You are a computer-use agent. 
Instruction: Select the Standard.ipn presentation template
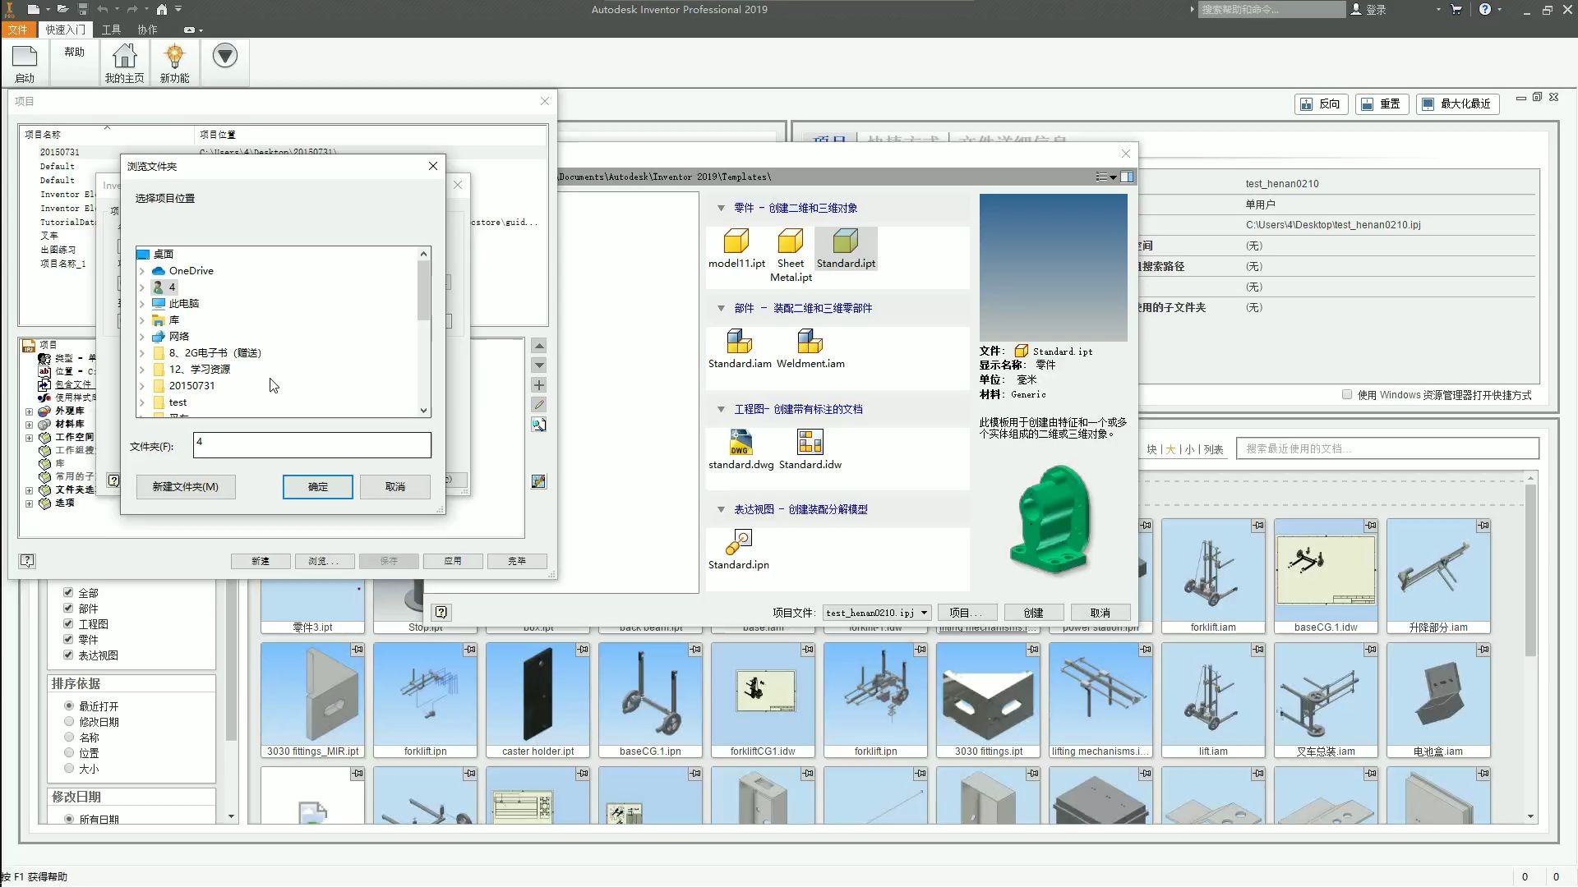tap(739, 550)
